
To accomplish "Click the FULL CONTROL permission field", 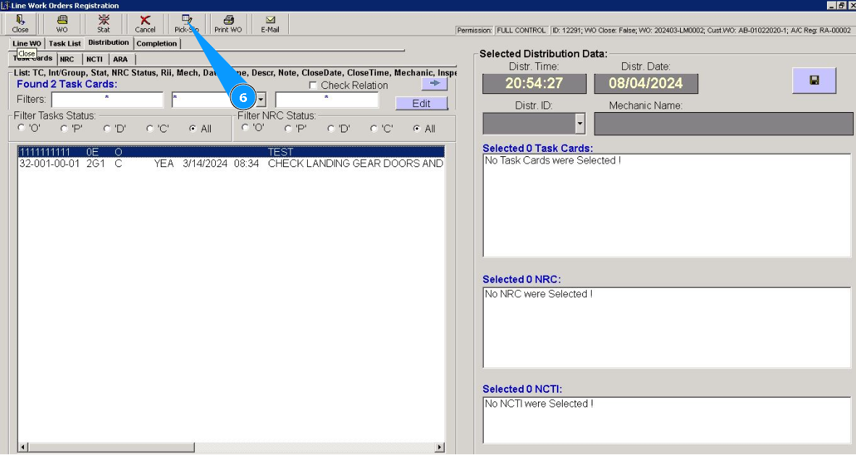I will pos(521,30).
